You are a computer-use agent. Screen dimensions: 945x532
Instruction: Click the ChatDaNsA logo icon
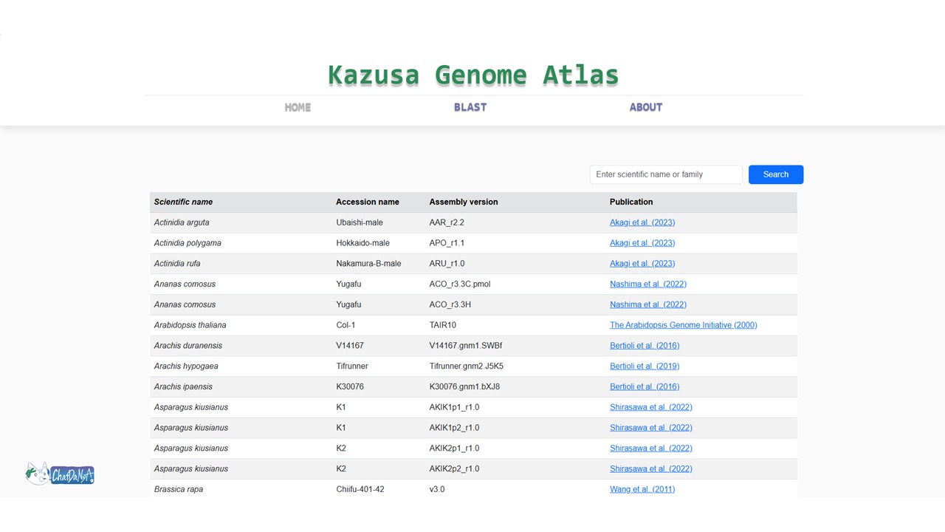(x=60, y=474)
